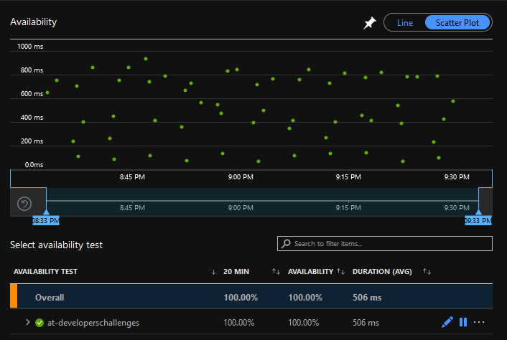Reset the time range with undo icon
507x340 pixels.
pos(24,204)
